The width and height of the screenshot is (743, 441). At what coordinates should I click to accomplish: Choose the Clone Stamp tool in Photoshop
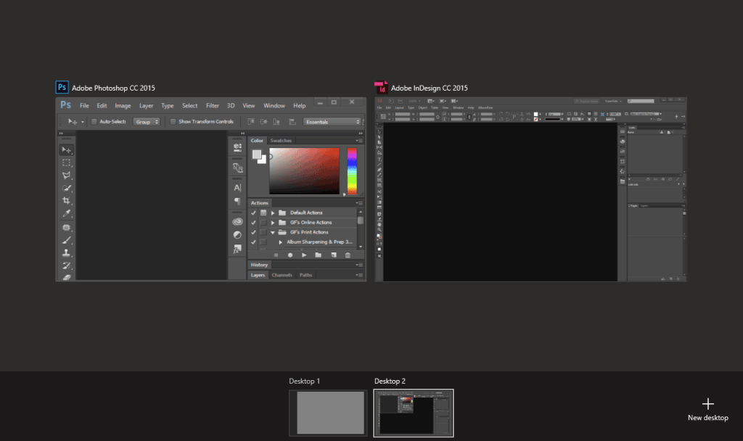coord(66,253)
